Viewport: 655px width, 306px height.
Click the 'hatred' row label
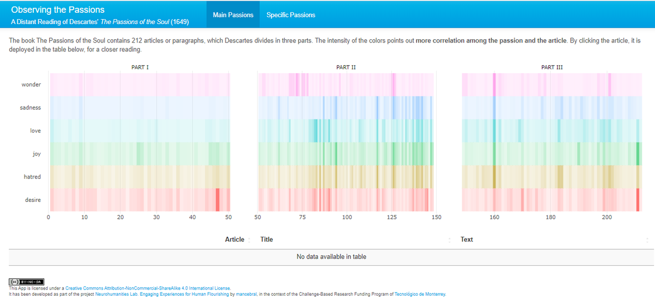pyautogui.click(x=32, y=177)
